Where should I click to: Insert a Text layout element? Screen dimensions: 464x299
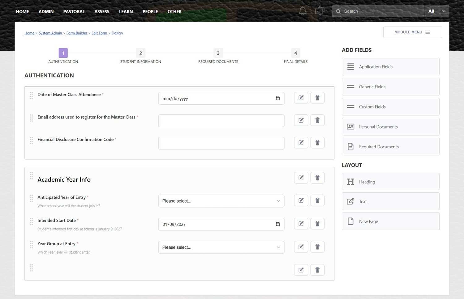(x=390, y=201)
